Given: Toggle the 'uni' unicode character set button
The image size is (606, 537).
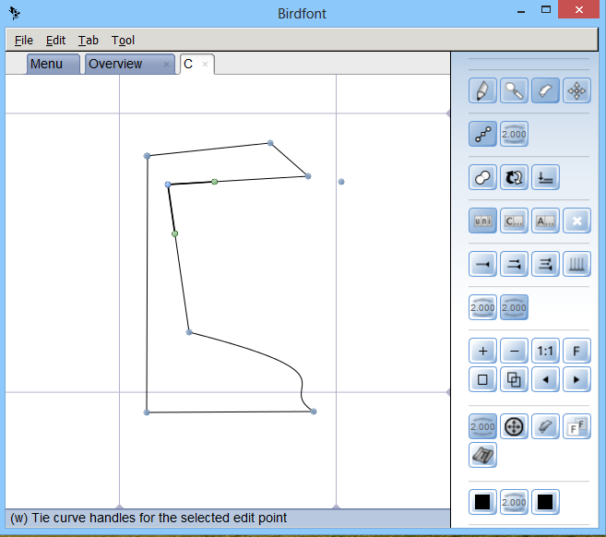Looking at the screenshot, I should (x=482, y=221).
